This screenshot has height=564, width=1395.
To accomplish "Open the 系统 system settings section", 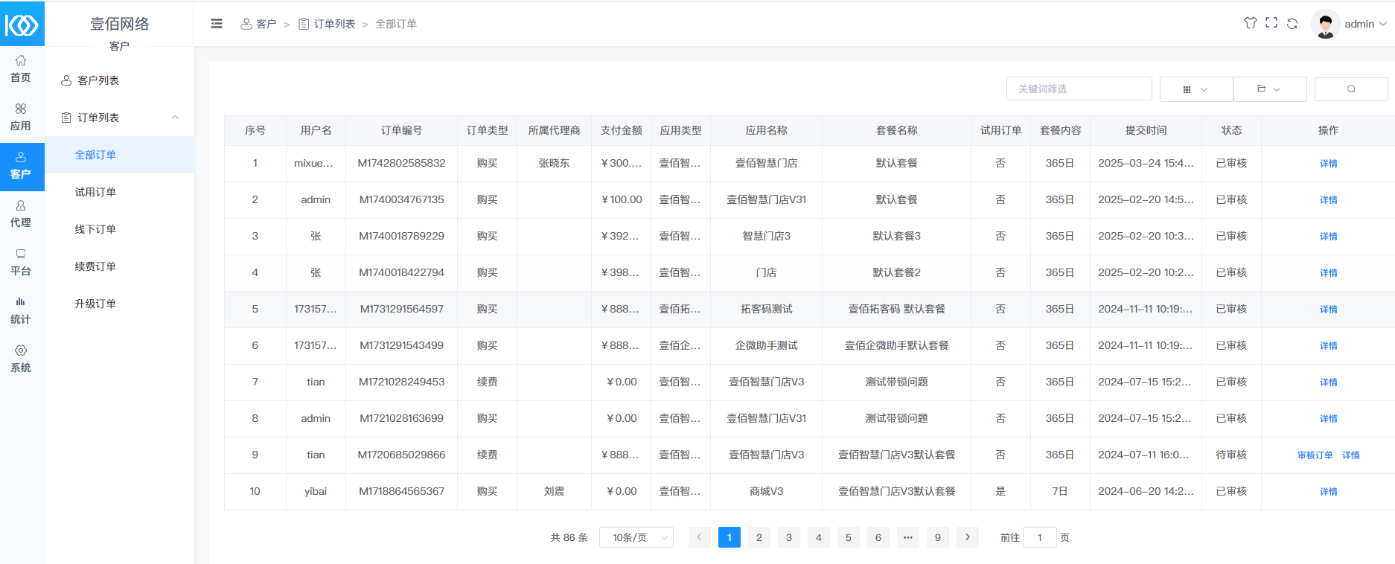I will 21,360.
